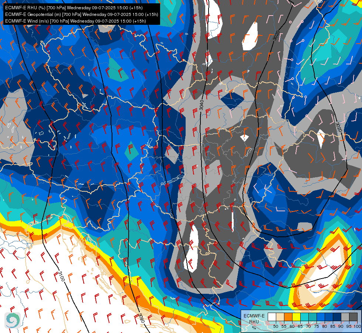Click the legend value 80
Image resolution: width=362 pixels, height=333 pixels.
[325, 326]
